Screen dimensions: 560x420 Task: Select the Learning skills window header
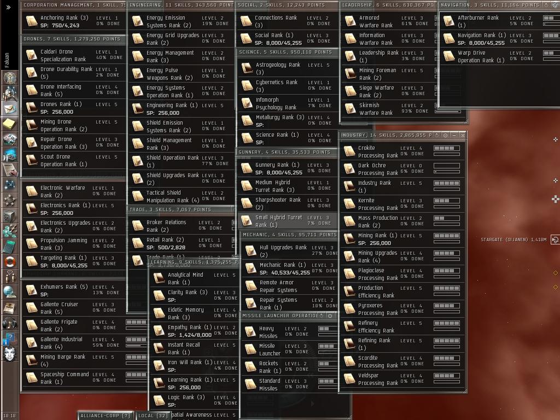point(194,262)
